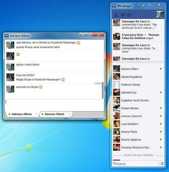Viewport: 169px width, 172px height.
Task: Open messages icon in Messenger header
Action: point(123,15)
